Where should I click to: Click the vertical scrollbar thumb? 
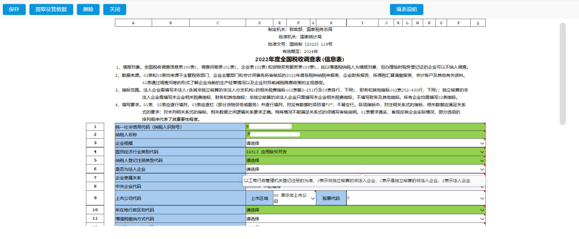[x=563, y=74]
